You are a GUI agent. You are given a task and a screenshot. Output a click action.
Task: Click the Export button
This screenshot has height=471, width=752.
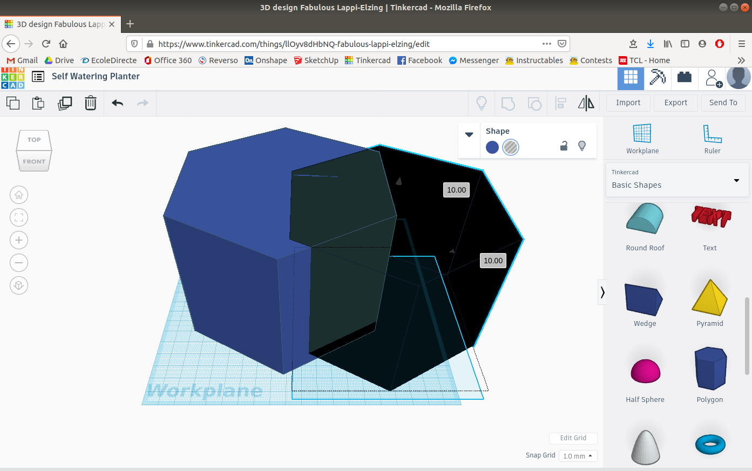pyautogui.click(x=676, y=103)
